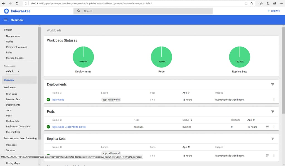
Task: Focus the Search input field
Action: pos(143,11)
